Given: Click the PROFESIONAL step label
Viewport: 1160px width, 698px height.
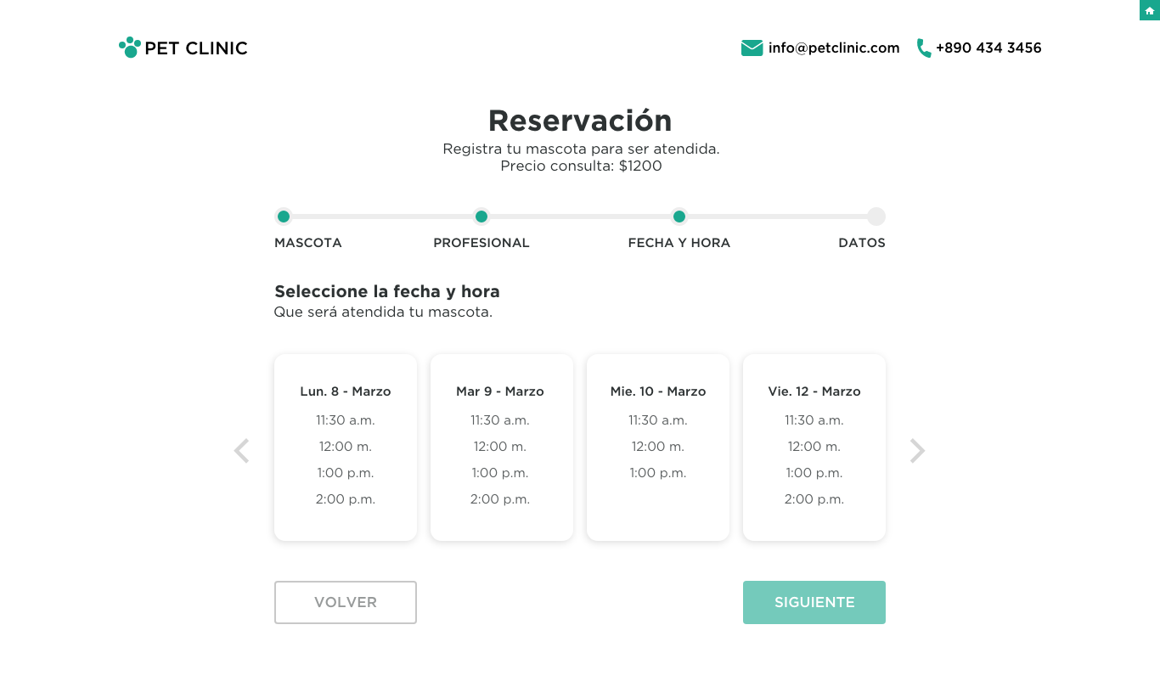Looking at the screenshot, I should (481, 243).
